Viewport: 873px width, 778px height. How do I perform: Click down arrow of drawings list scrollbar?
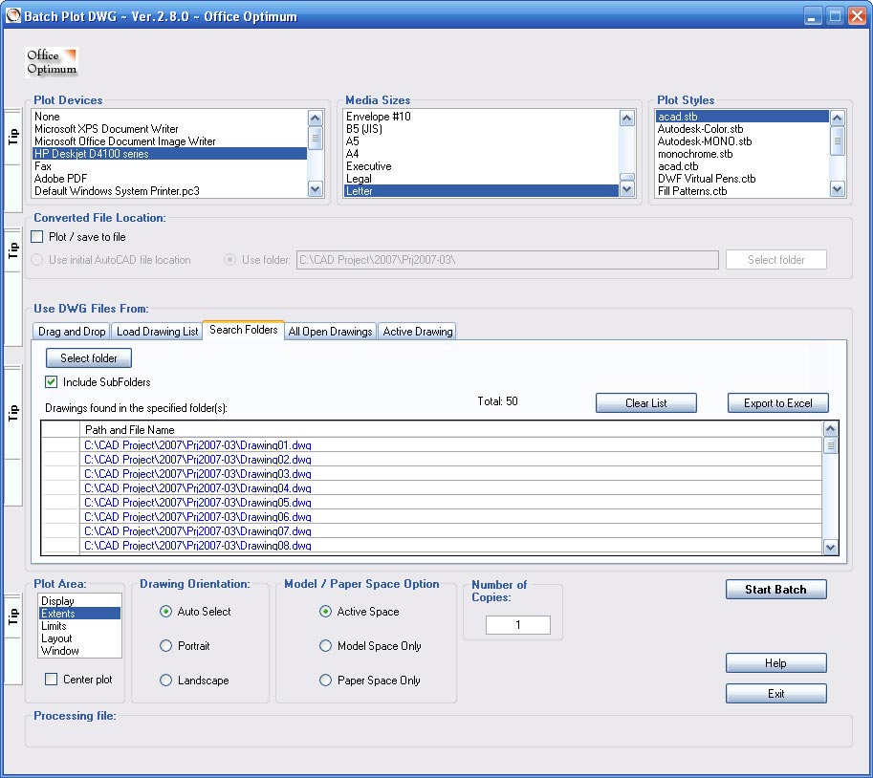[x=830, y=547]
